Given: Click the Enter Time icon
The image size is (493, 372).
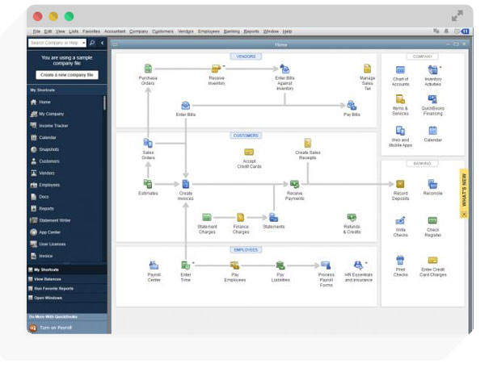Looking at the screenshot, I should point(186,265).
